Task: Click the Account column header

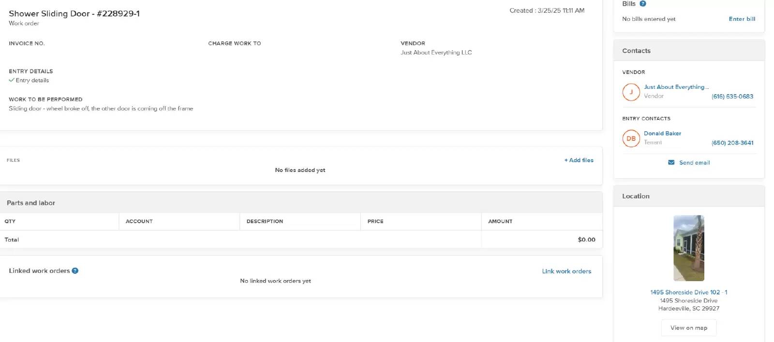Action: pos(139,221)
